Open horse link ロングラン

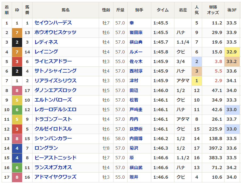pos(46,148)
